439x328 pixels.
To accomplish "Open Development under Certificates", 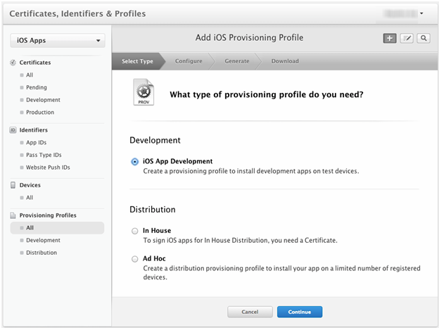I will coord(43,100).
